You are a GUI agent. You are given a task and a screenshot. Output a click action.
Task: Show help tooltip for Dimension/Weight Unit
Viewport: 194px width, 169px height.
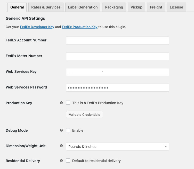coord(61,146)
